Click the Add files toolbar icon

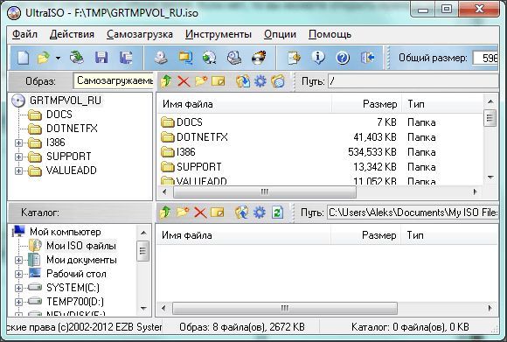coord(294,58)
